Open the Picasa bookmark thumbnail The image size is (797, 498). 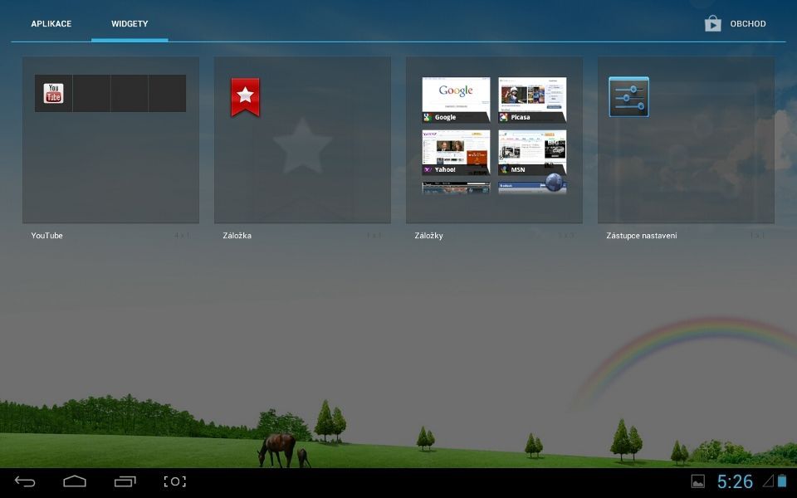pos(532,100)
